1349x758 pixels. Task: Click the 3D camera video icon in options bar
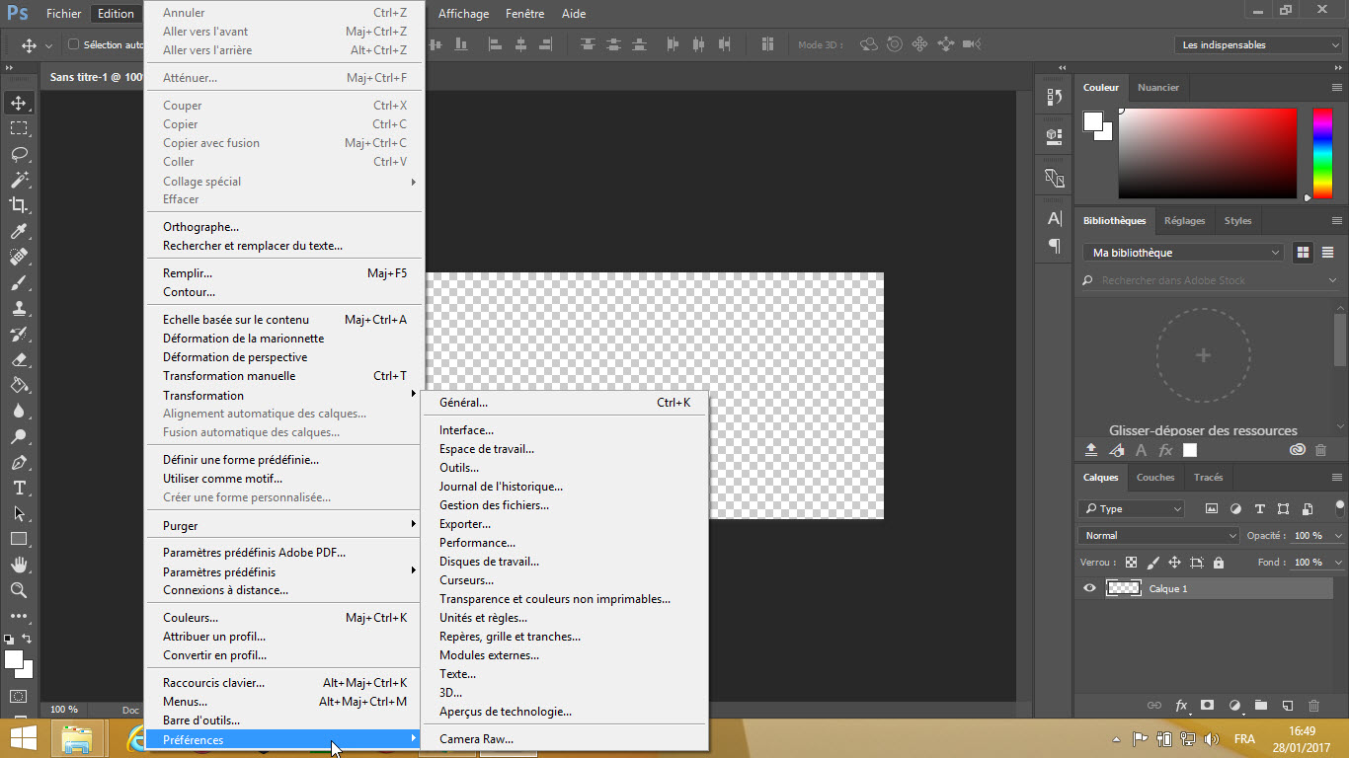tap(971, 44)
